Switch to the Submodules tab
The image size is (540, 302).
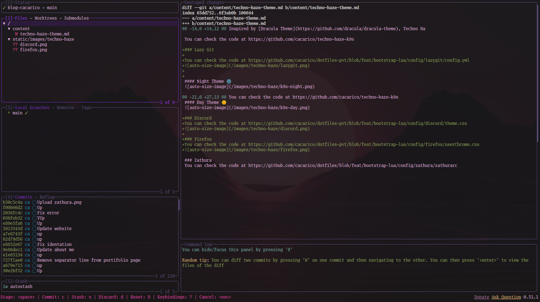click(76, 18)
